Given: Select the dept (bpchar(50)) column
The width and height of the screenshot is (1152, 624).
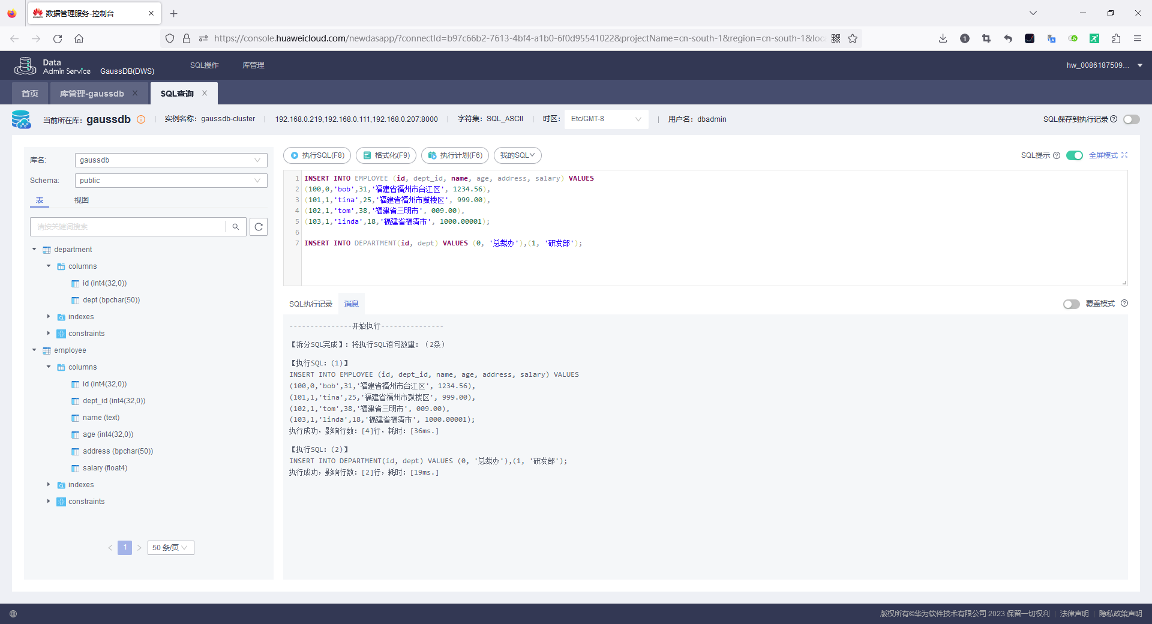Looking at the screenshot, I should [x=111, y=300].
